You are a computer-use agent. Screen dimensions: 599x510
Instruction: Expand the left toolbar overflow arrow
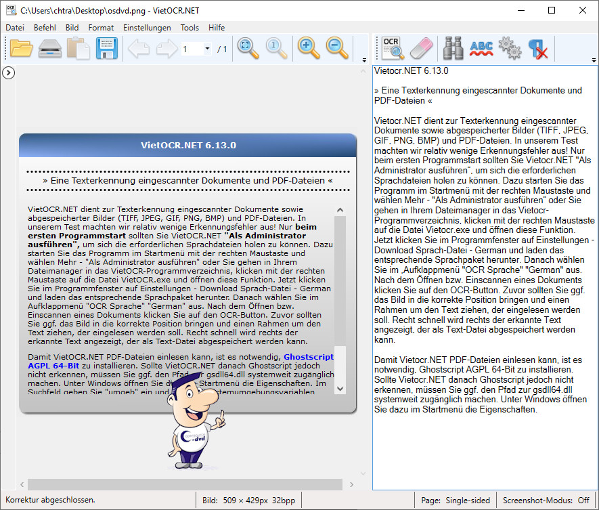tap(364, 59)
